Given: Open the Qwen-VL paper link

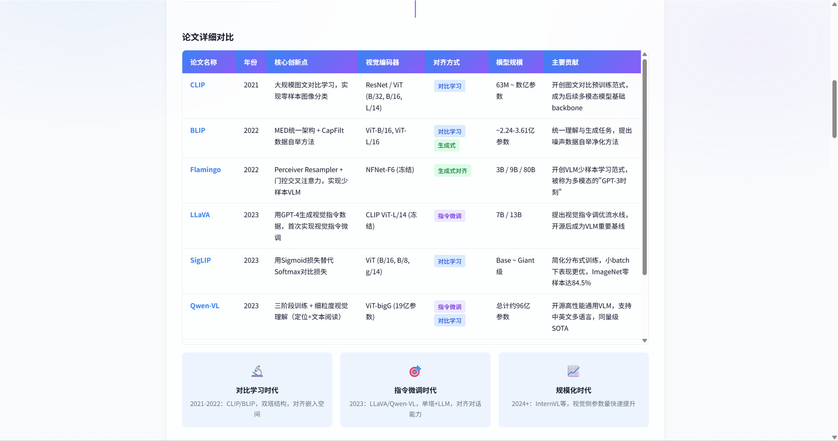Looking at the screenshot, I should [x=205, y=306].
